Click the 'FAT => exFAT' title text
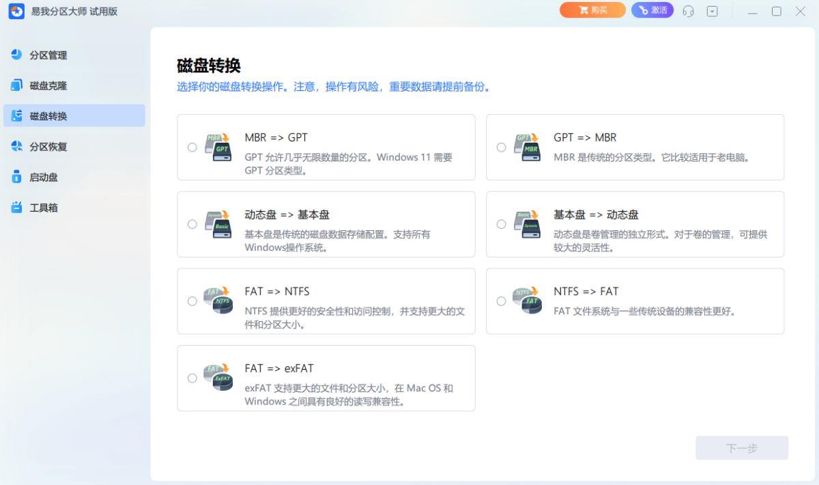 coord(279,369)
